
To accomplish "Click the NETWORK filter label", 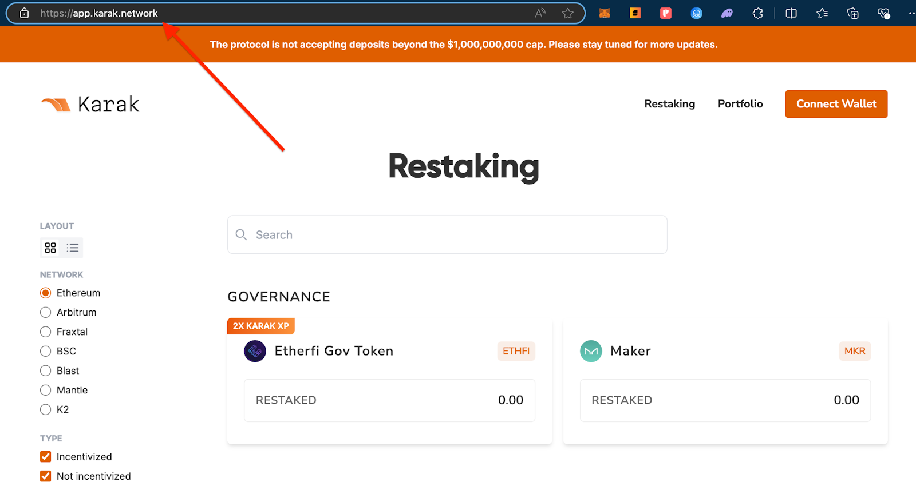I will pos(61,274).
